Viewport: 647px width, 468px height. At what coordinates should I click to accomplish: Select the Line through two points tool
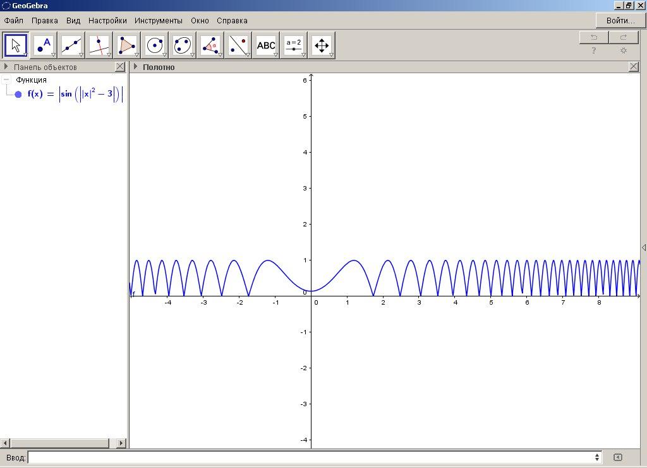[71, 45]
